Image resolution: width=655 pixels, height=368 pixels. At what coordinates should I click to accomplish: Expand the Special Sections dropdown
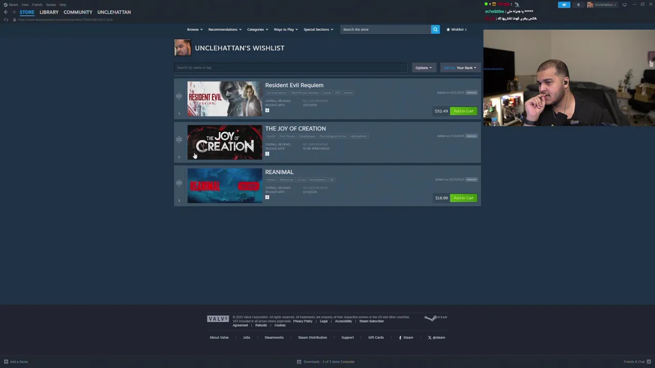coord(318,30)
